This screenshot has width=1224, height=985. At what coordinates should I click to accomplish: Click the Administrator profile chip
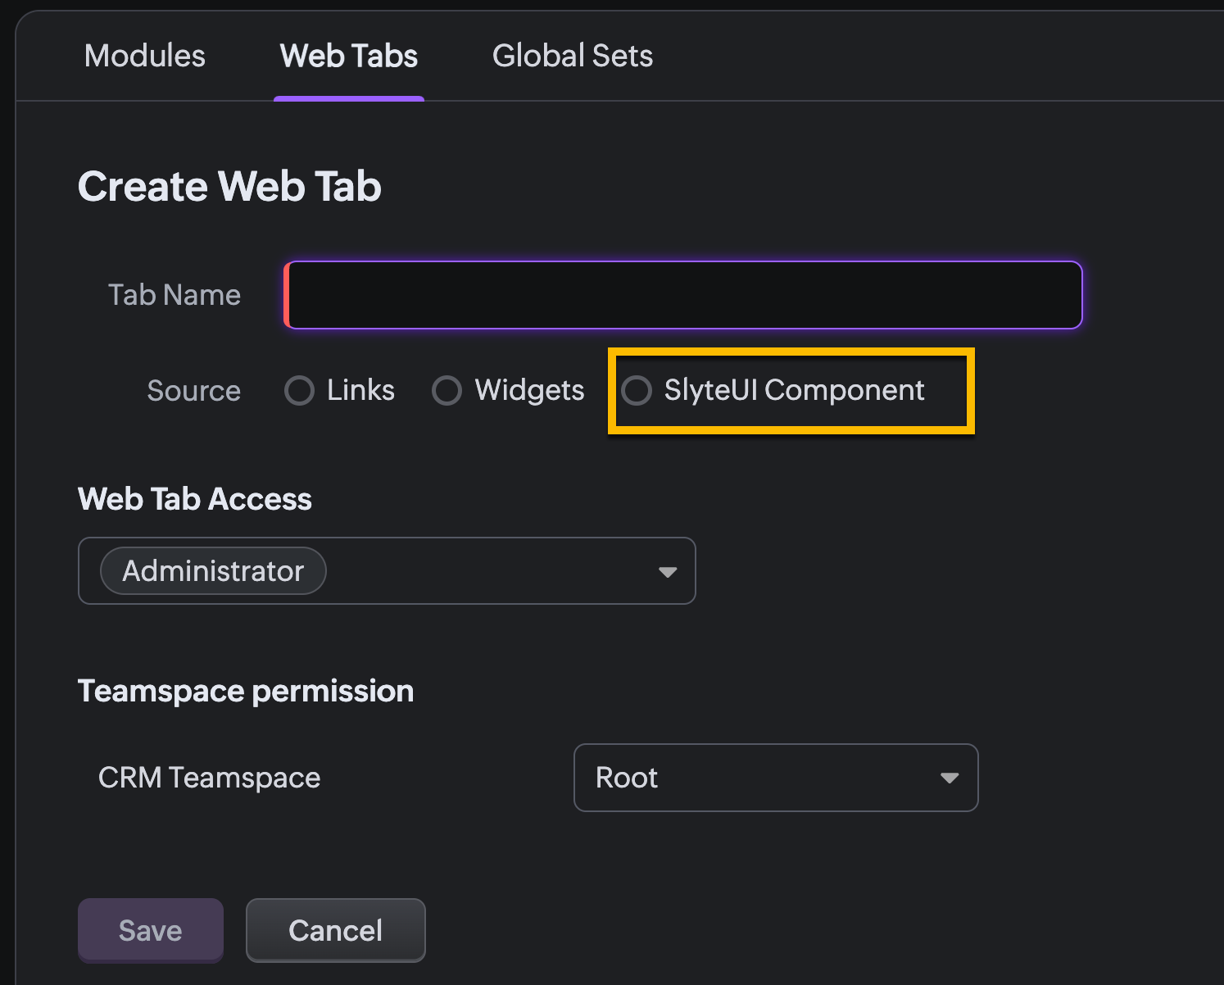point(213,571)
